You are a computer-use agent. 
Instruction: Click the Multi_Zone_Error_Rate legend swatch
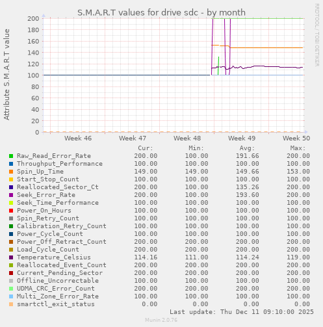[11, 296]
